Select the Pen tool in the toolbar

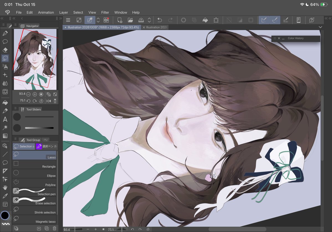[x=5, y=33]
